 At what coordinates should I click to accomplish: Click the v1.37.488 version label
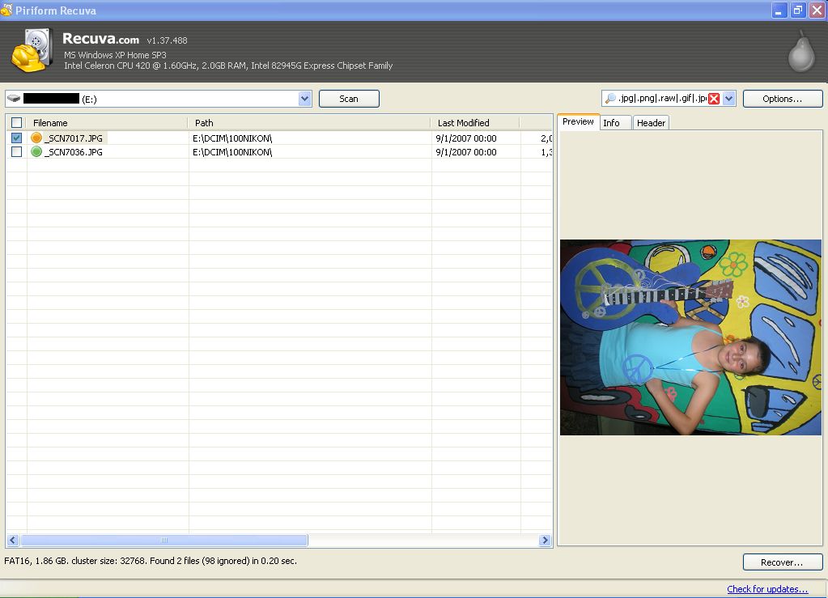click(x=167, y=40)
